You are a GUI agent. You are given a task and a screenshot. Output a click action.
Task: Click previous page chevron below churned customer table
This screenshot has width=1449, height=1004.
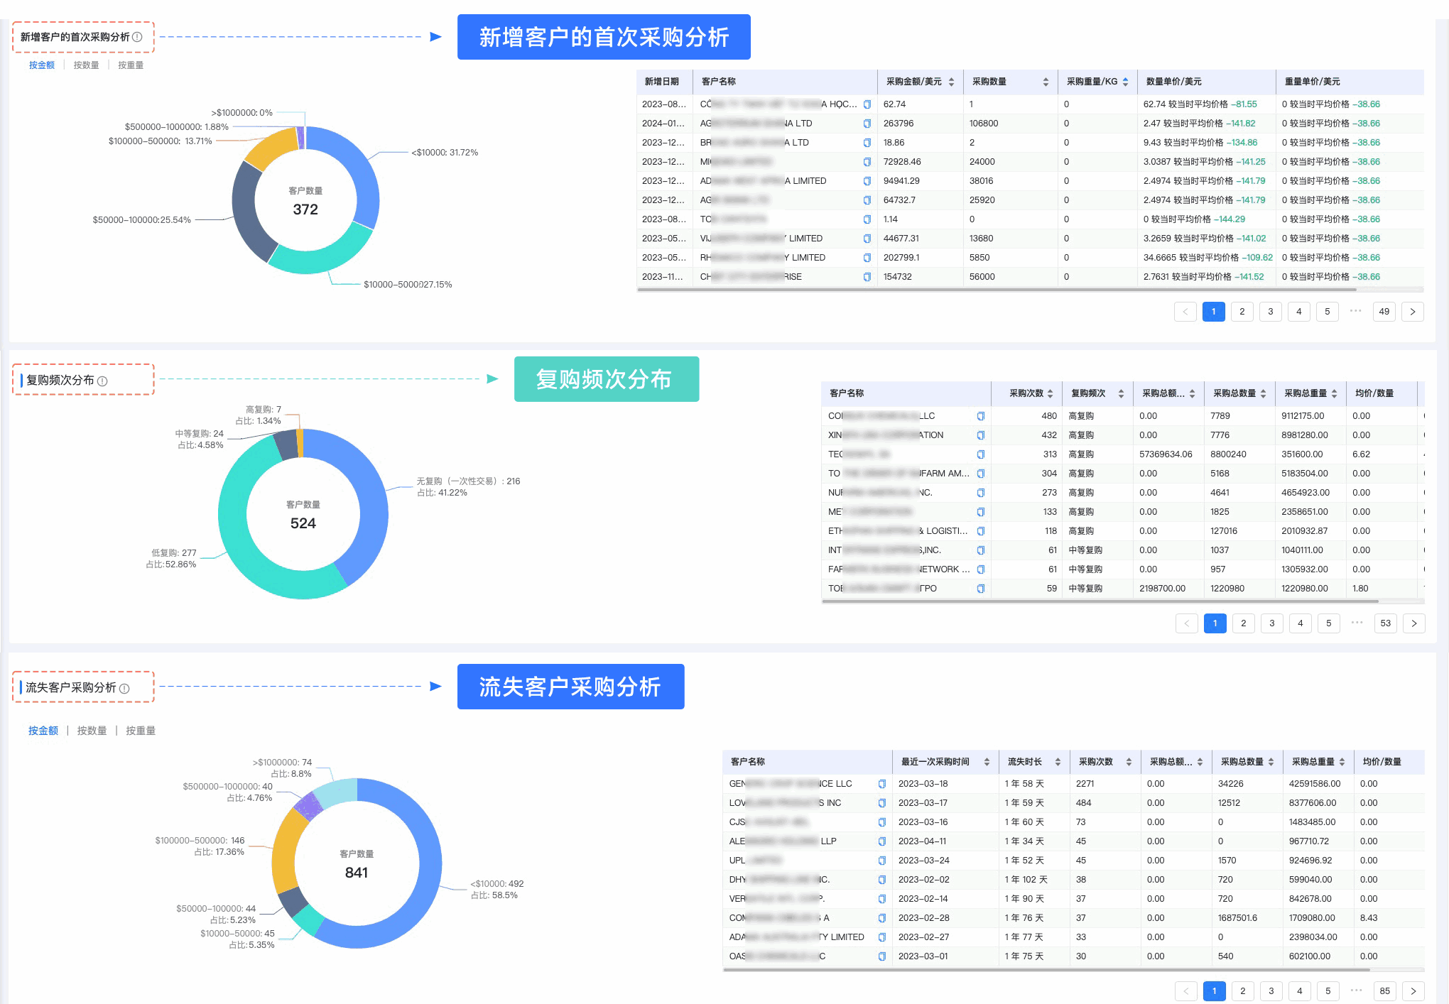1186,991
